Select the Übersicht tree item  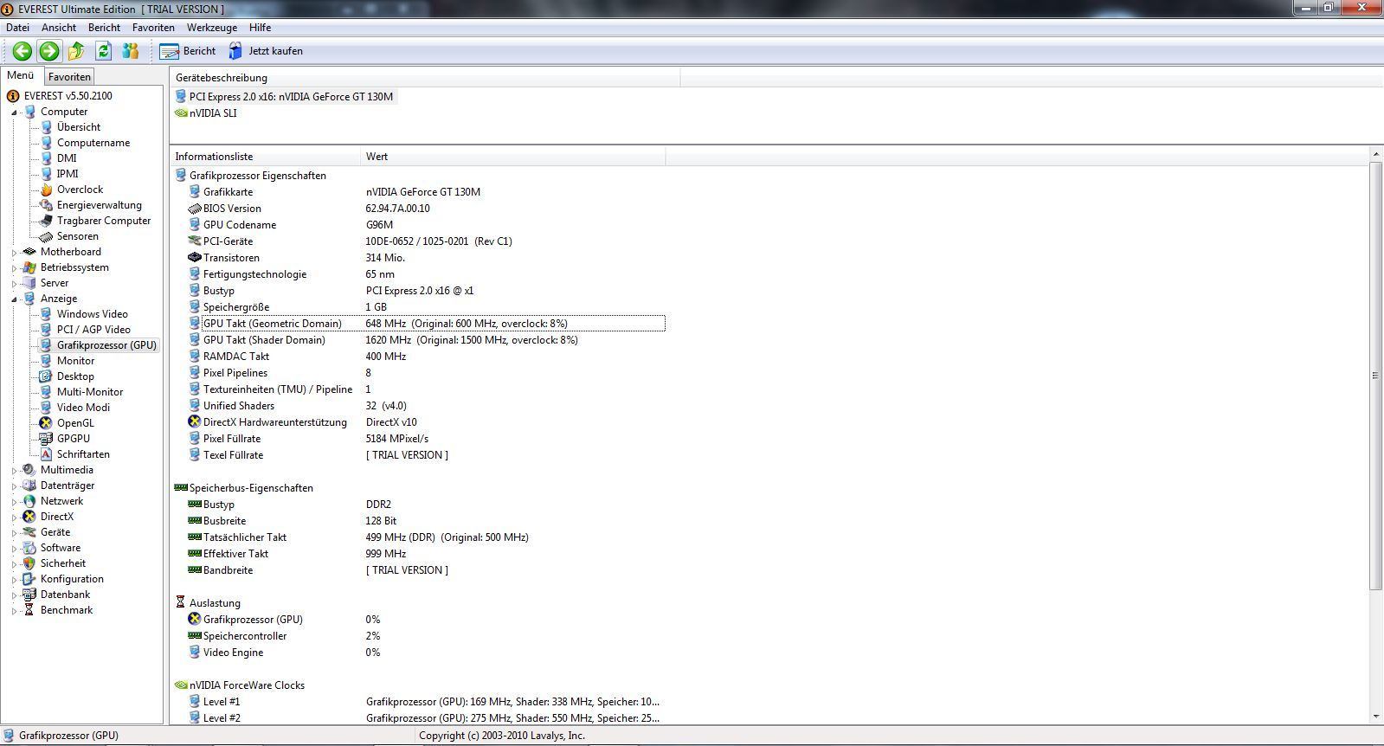78,127
